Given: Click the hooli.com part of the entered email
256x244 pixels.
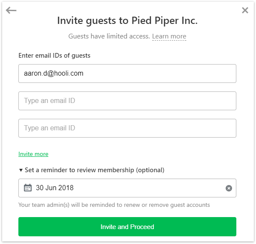Looking at the screenshot, I should pyautogui.click(x=69, y=73).
